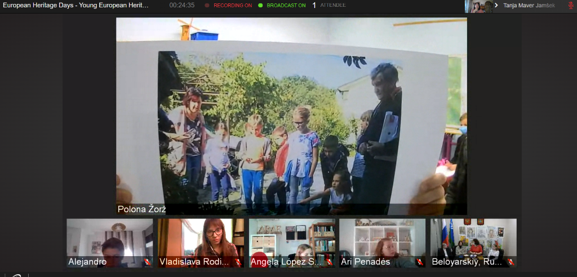Viewport: 577px width, 277px height.
Task: Click the BROADCAST ON indicator
Action: pyautogui.click(x=282, y=6)
